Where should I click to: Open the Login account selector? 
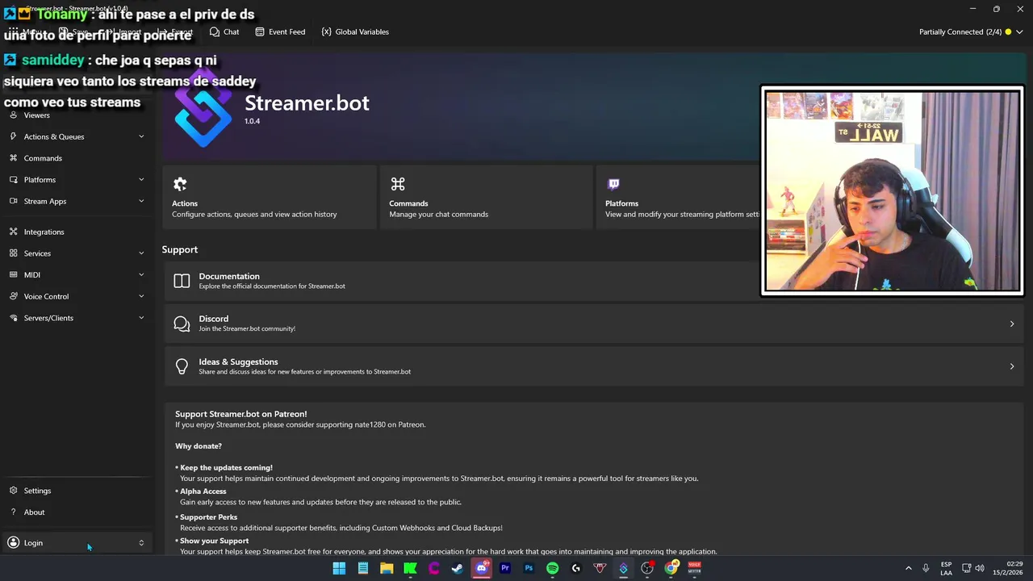[77, 543]
